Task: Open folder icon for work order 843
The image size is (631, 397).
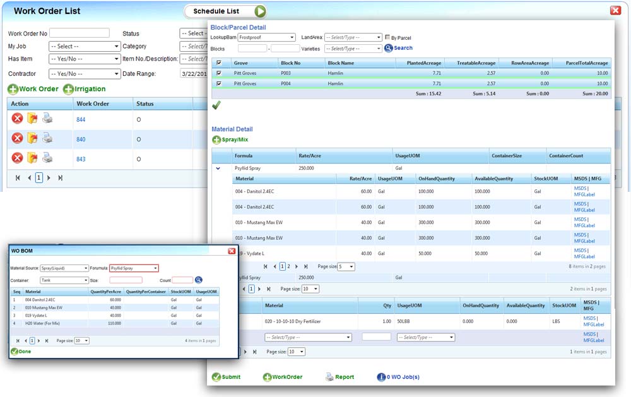Action: (32, 157)
